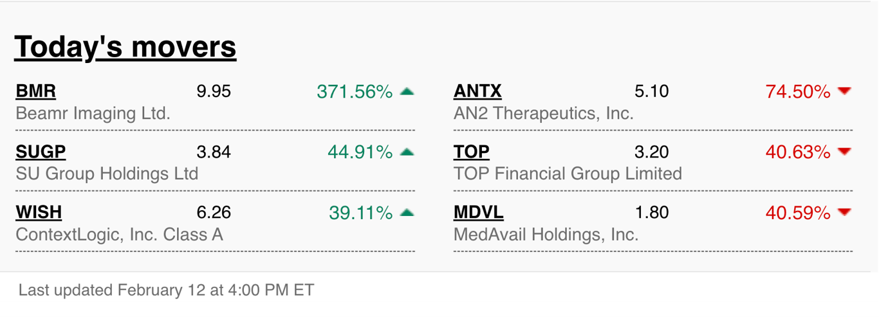The width and height of the screenshot is (879, 324).
Task: Click the BMR price 9.95
Action: pyautogui.click(x=214, y=91)
